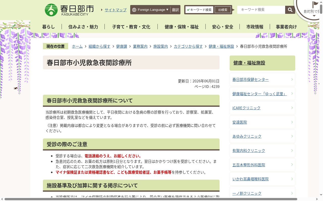Switch to ID検索 search mode
323x201 pixels.
[223, 10]
